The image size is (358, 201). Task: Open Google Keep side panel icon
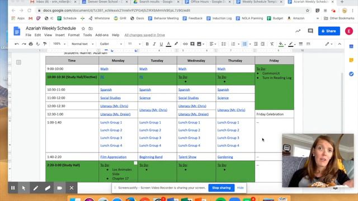click(351, 60)
